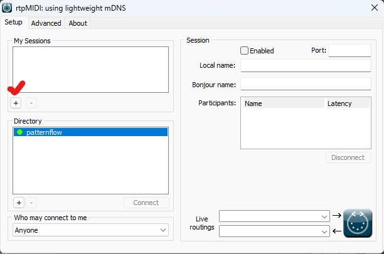Open the outgoing Live routings dropdown
Screen dimensions: 384x254
coord(274,216)
